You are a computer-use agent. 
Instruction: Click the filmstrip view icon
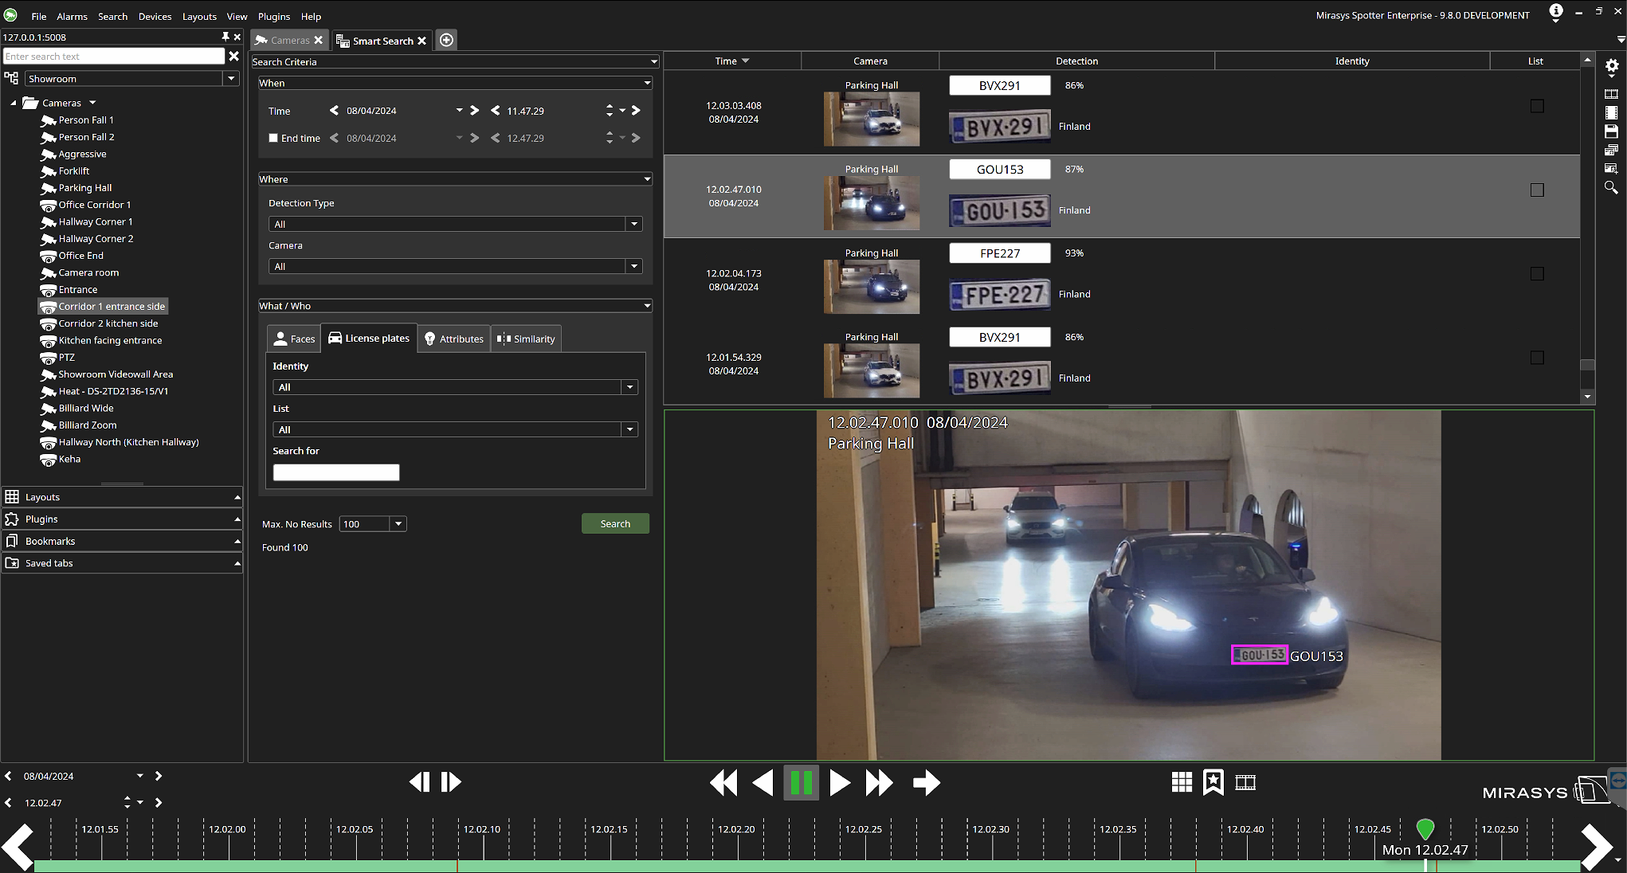tap(1245, 783)
